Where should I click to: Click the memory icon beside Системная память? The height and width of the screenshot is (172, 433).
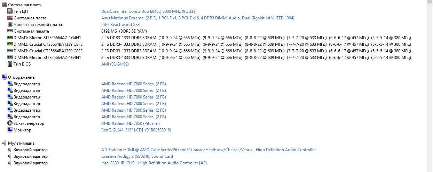tap(10, 31)
